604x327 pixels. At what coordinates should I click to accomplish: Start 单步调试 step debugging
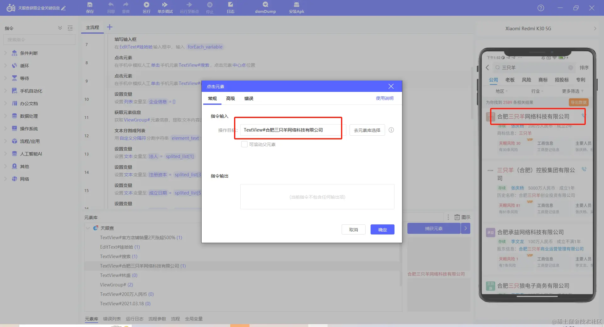pos(165,5)
